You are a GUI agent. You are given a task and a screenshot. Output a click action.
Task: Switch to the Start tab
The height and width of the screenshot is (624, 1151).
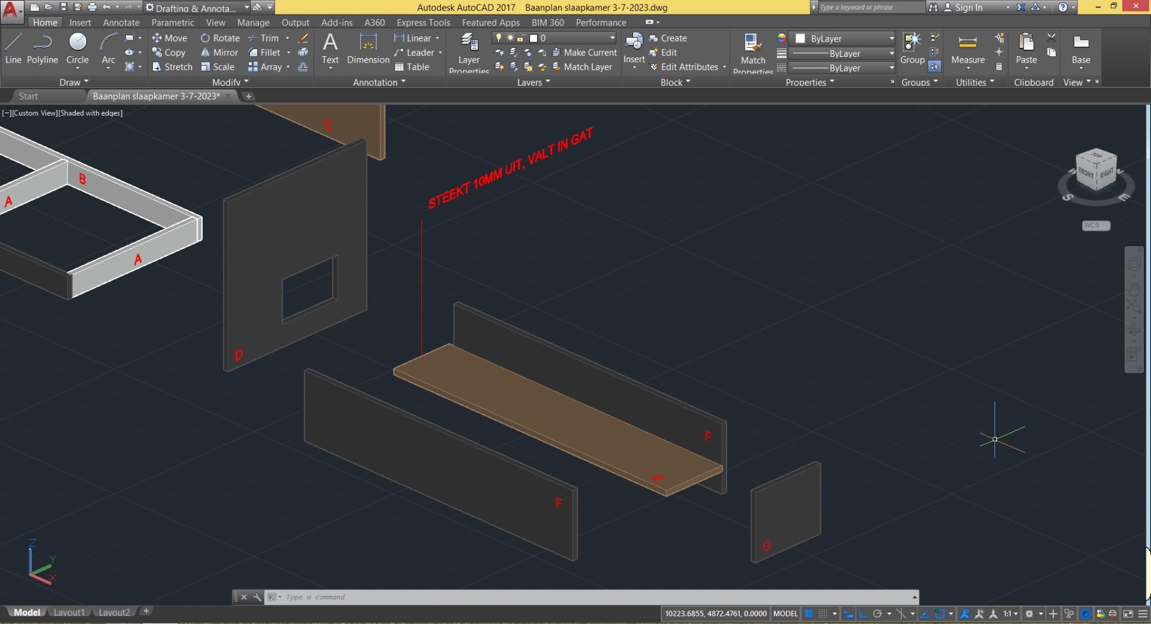tap(28, 96)
